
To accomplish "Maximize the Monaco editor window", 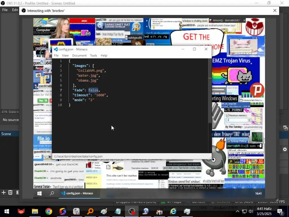I will [x=194, y=49].
